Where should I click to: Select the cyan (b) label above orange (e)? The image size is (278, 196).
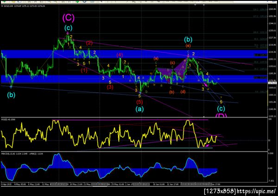click(188, 39)
